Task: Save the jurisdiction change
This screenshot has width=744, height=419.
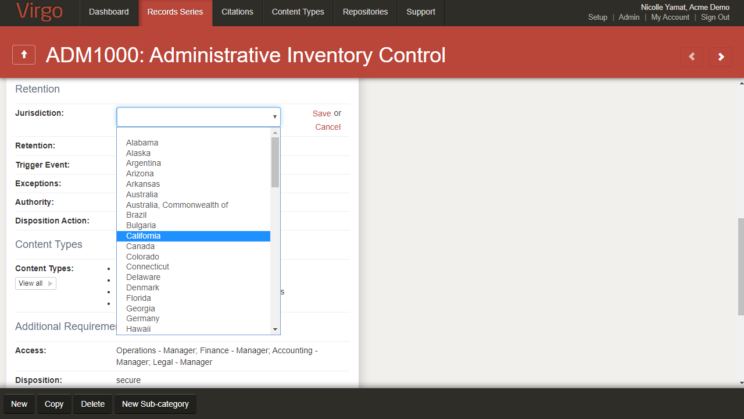Action: (321, 113)
